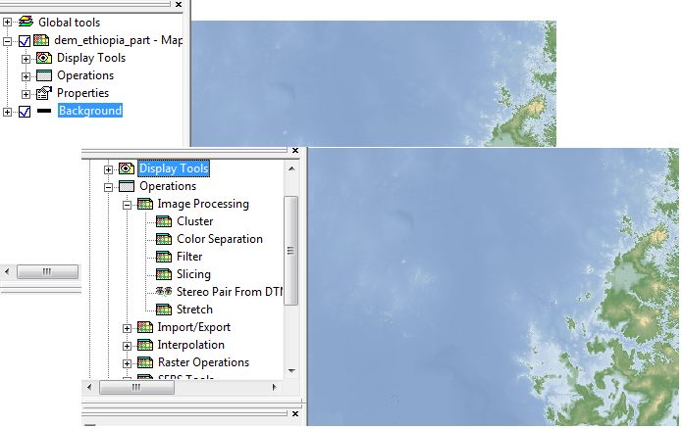682x429 pixels.
Task: Click horizontal scrollbar thumb in lower panel
Action: 136,387
